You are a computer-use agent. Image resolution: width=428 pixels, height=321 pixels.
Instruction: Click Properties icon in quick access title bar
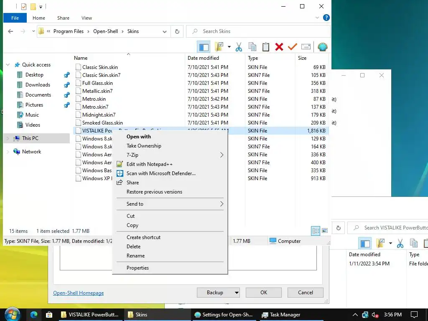[24, 6]
